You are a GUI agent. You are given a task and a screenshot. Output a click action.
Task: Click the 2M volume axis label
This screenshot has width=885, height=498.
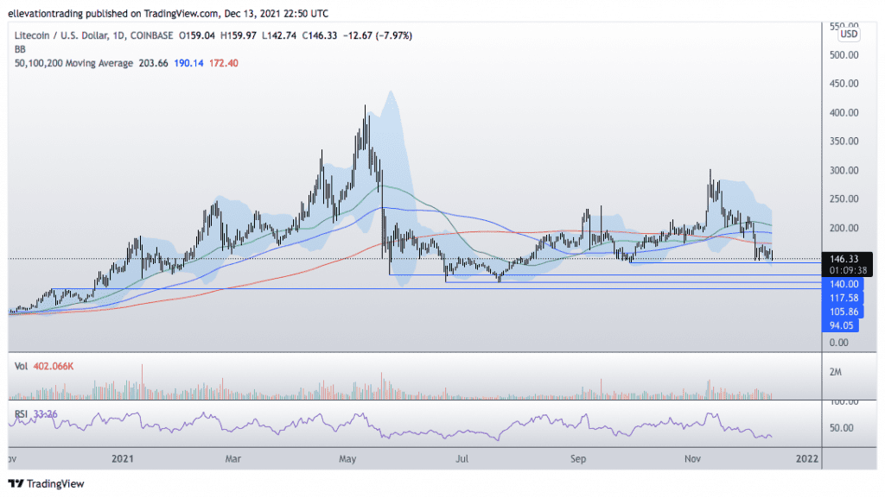(x=836, y=372)
